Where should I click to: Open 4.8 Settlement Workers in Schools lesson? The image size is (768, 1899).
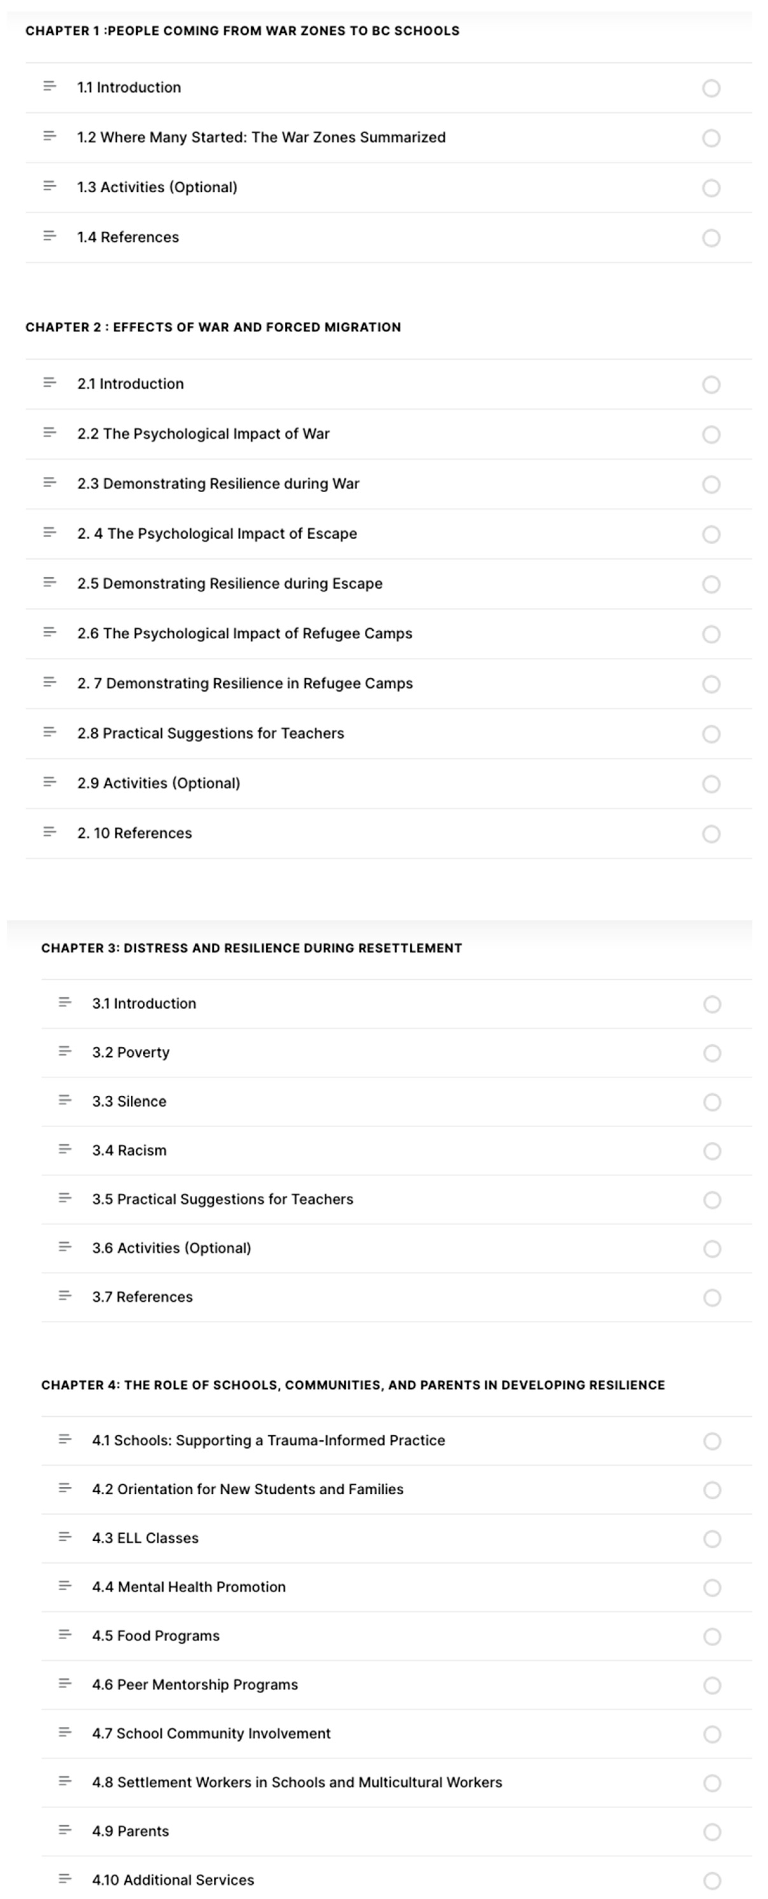pos(297,1783)
